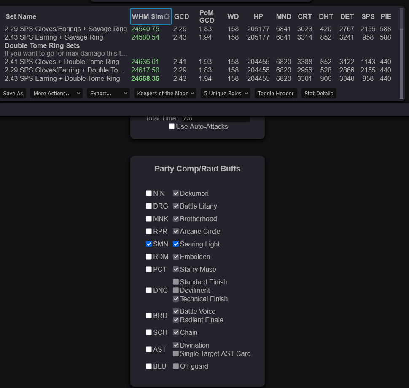Enable Use Auto-Attacks checkbox
This screenshot has height=388, width=409.
[171, 126]
